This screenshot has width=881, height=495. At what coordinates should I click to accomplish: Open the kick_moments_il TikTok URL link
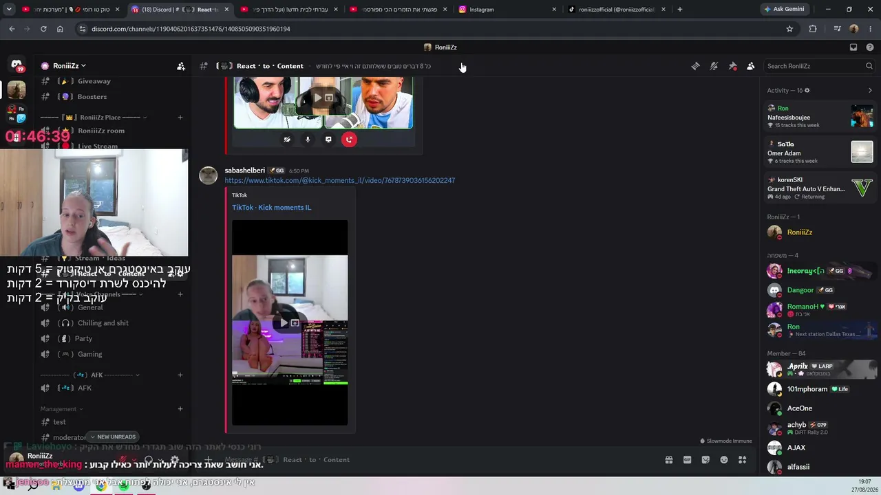tap(340, 181)
